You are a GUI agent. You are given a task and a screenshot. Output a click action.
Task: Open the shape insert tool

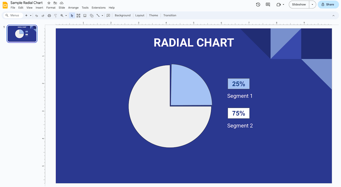(x=92, y=15)
